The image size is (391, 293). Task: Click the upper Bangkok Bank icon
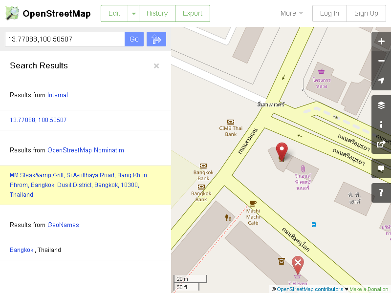coord(203,166)
